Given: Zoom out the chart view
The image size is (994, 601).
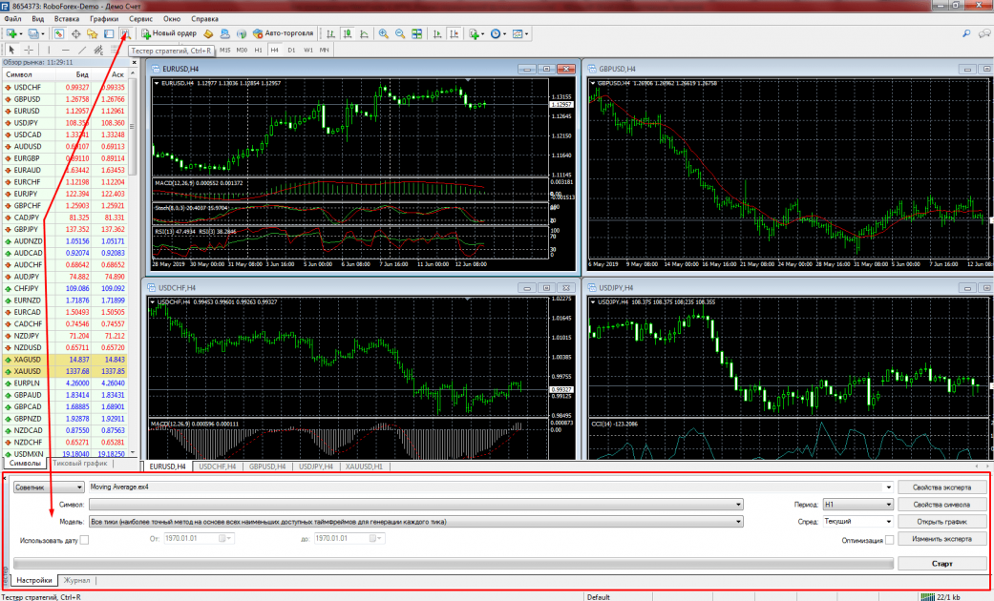Looking at the screenshot, I should pyautogui.click(x=400, y=33).
